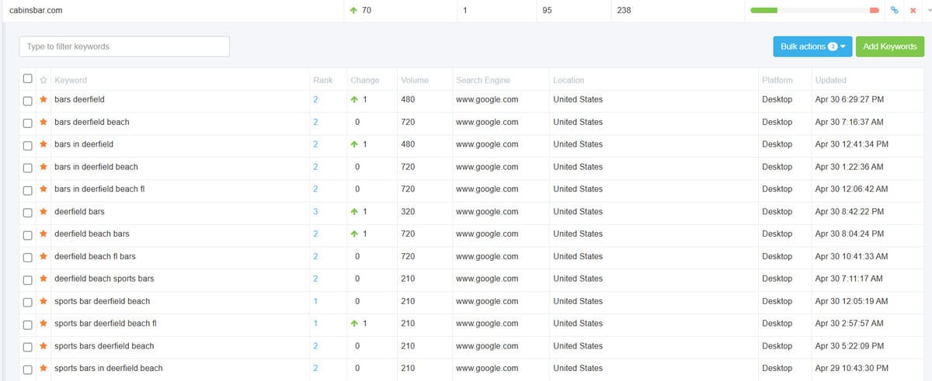Sort by the Search Engine column header
This screenshot has height=381, width=932.
pyautogui.click(x=483, y=80)
